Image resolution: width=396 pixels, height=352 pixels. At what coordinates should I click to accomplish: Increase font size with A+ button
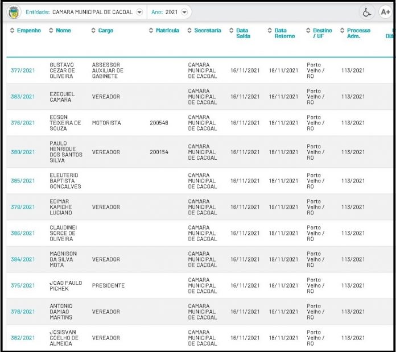point(385,12)
